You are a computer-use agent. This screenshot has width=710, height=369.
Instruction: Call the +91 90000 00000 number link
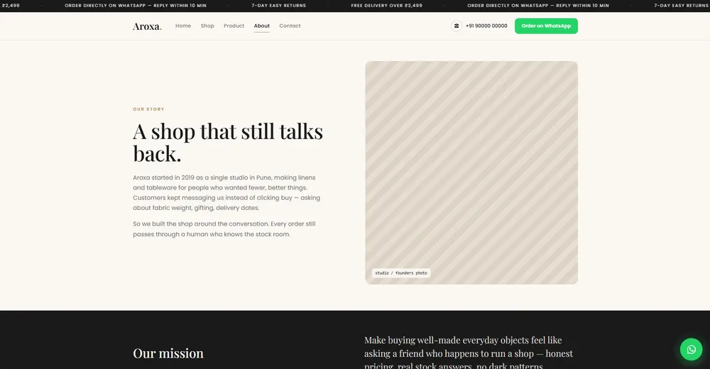(486, 26)
